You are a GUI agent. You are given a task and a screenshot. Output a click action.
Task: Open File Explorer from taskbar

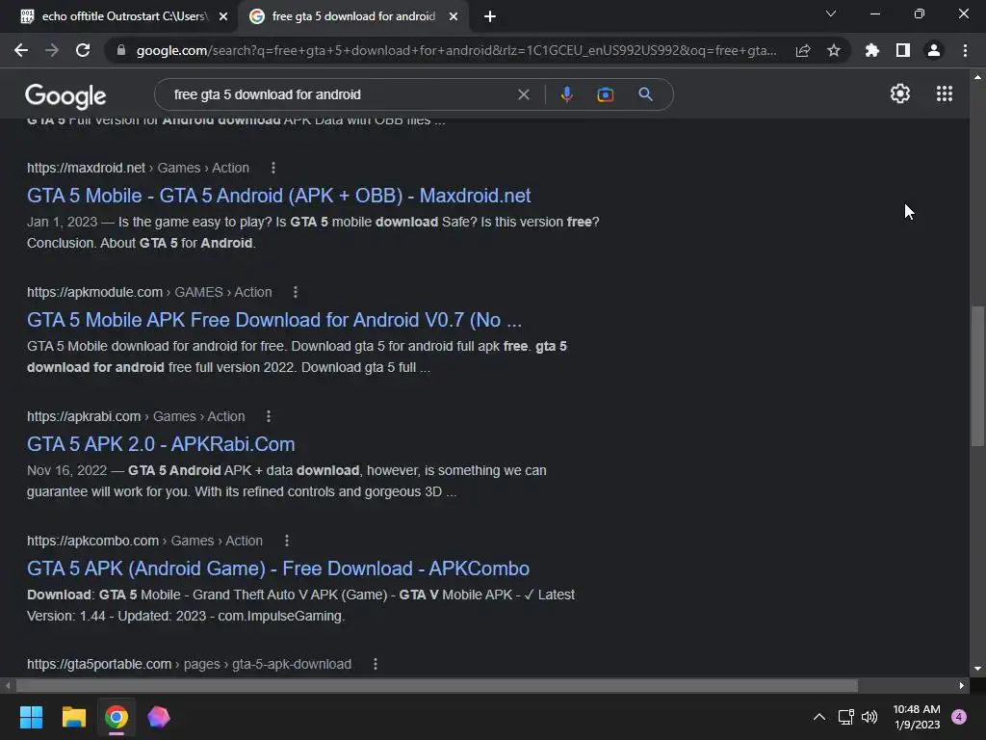point(73,717)
